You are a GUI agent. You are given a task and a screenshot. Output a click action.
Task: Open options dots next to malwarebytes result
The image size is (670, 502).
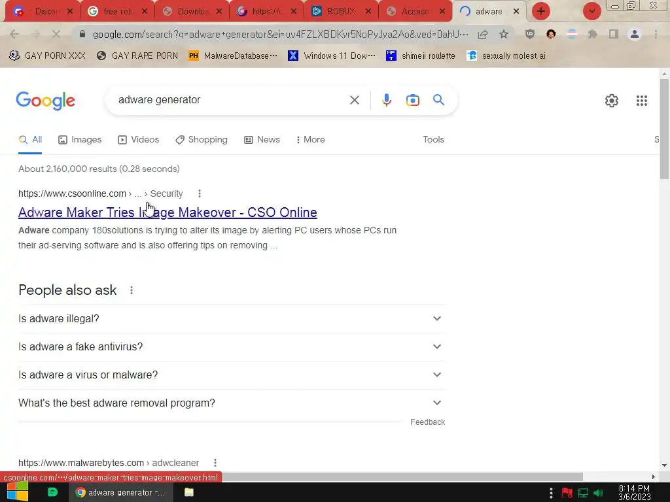(215, 463)
